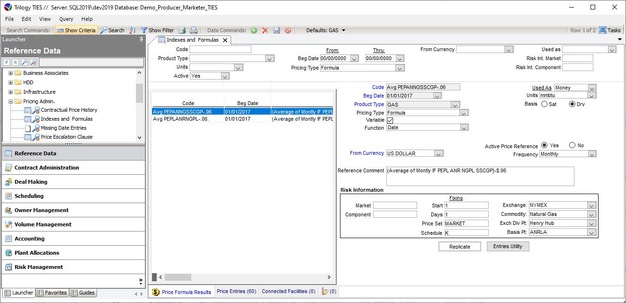Click the green Add record icon

[254, 30]
